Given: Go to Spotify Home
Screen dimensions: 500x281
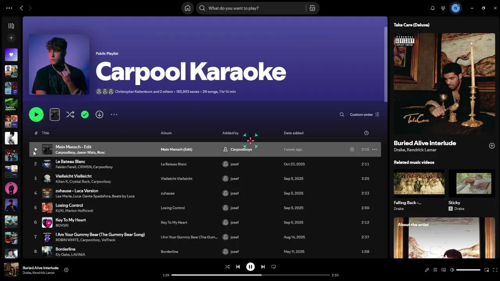Looking at the screenshot, I should point(187,8).
